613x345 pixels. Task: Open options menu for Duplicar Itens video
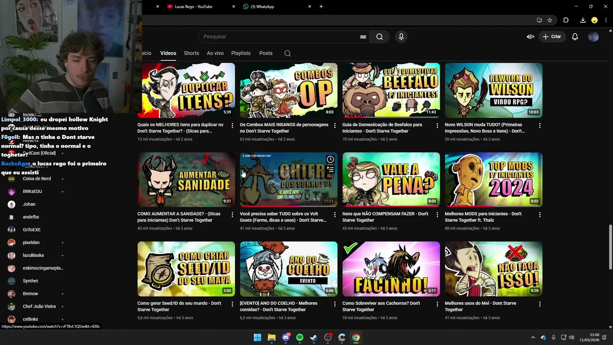point(232,126)
